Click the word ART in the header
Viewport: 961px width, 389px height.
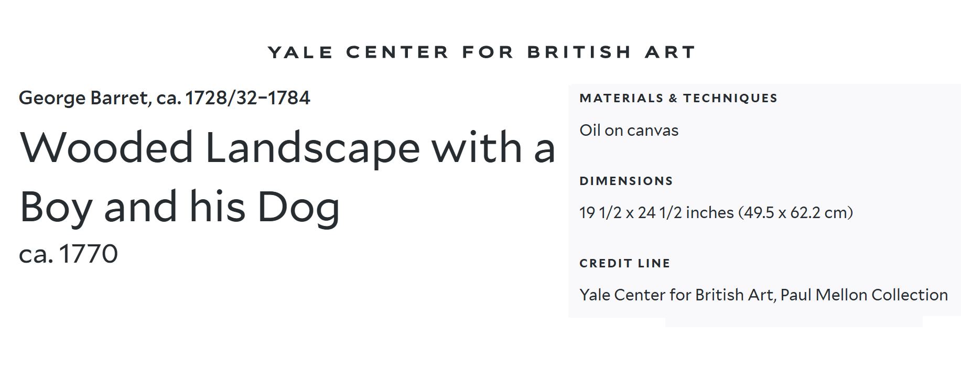[670, 52]
